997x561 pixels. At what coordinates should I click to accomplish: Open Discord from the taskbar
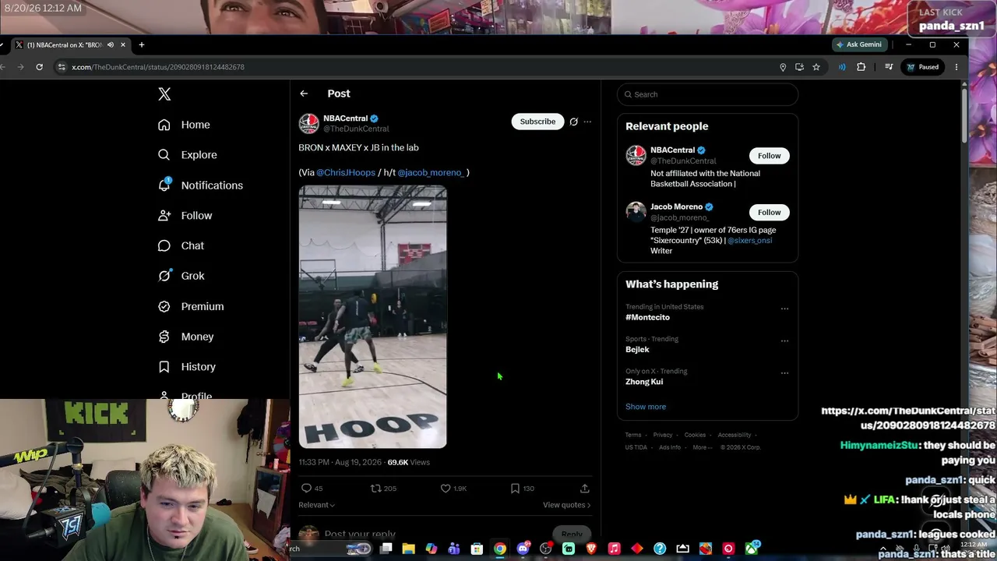(x=523, y=549)
